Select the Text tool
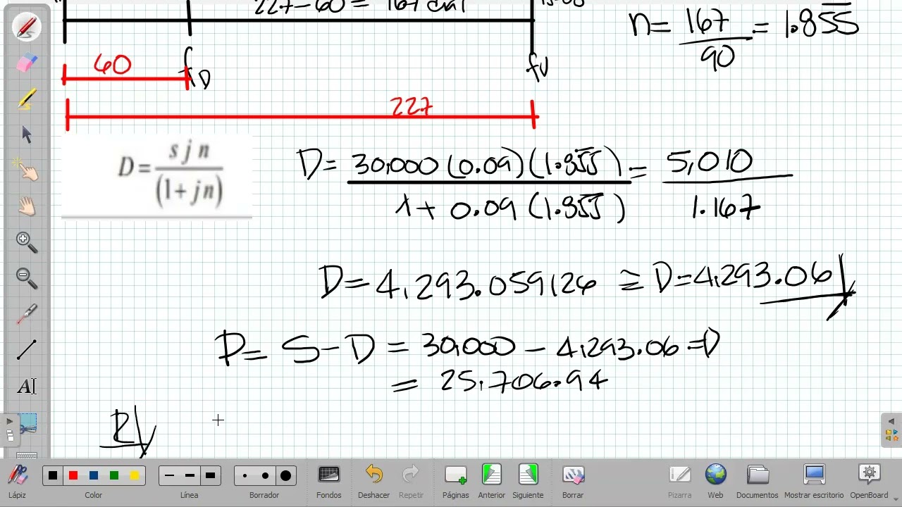902x507 pixels. click(x=27, y=386)
